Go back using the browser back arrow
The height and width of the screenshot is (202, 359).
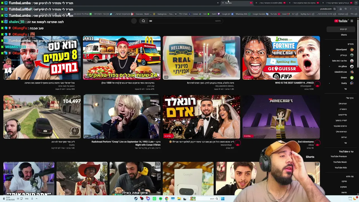[356, 9]
